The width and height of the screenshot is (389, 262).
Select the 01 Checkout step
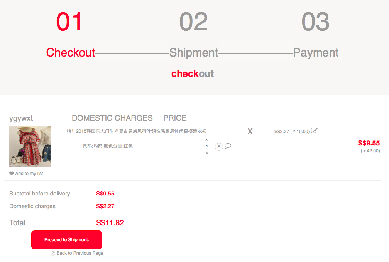[x=70, y=35]
